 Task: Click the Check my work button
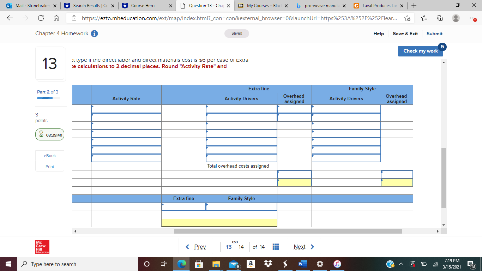(420, 51)
